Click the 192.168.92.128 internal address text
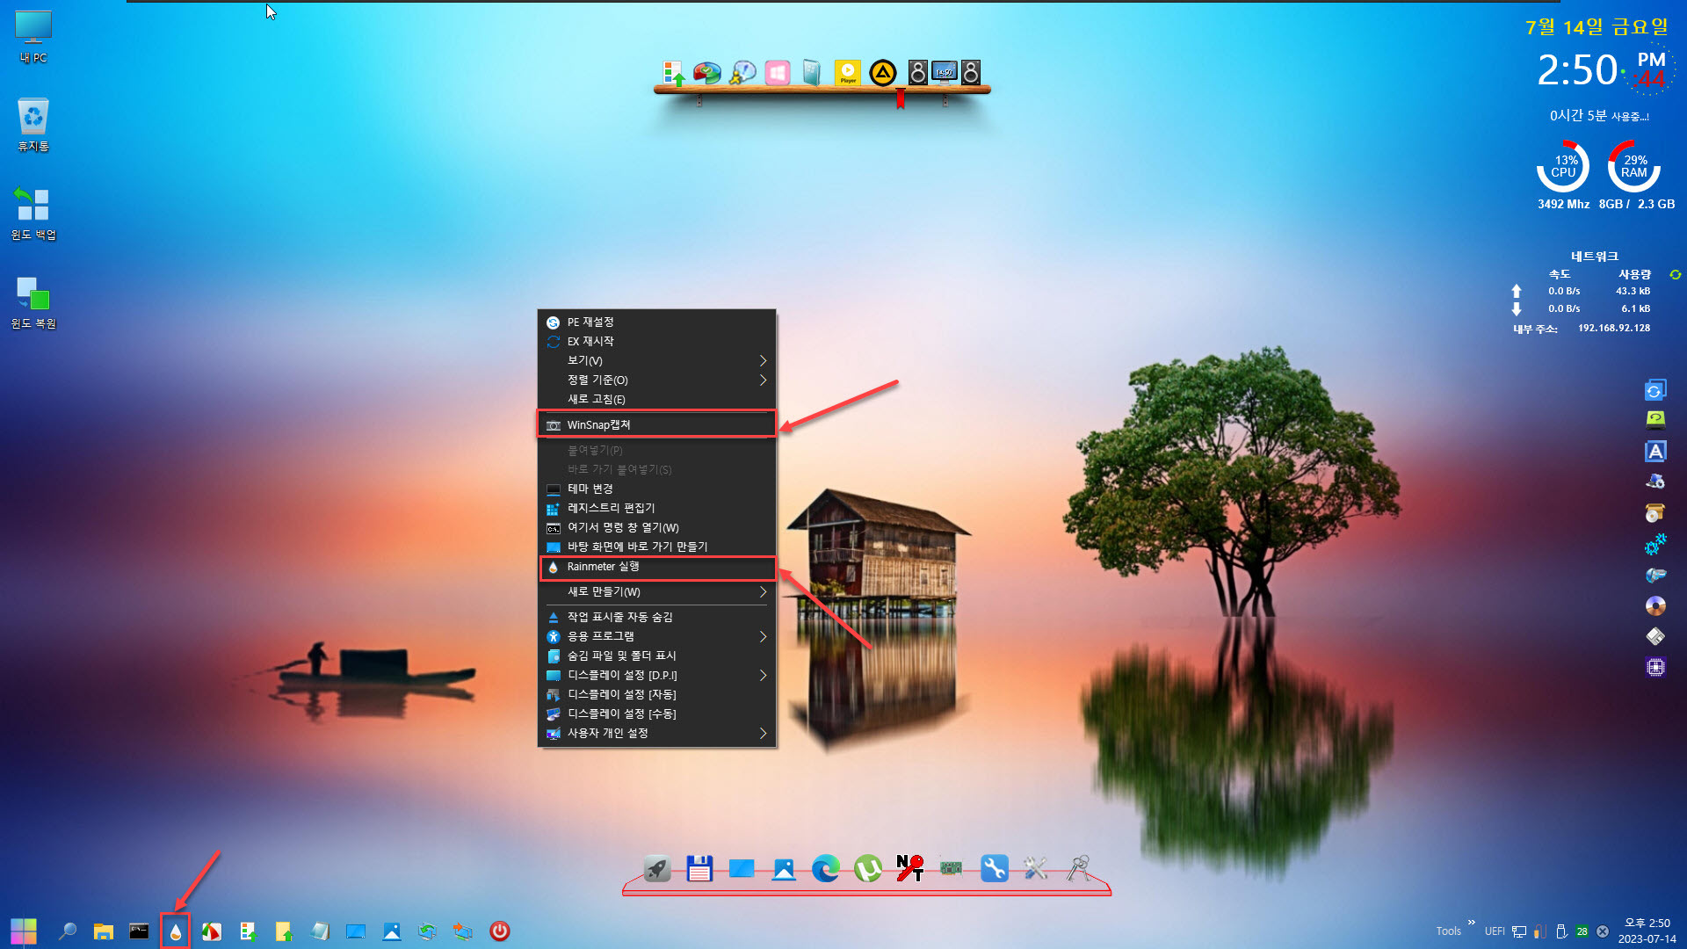 (1614, 329)
